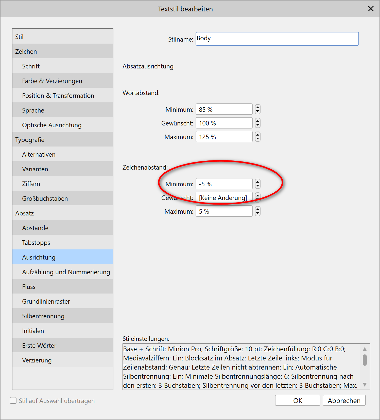Select Initialen entry

point(63,331)
